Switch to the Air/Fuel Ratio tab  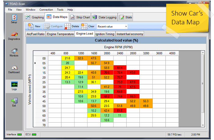35,34
